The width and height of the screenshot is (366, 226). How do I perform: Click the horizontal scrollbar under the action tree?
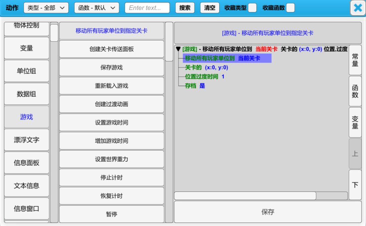[x=245, y=196]
